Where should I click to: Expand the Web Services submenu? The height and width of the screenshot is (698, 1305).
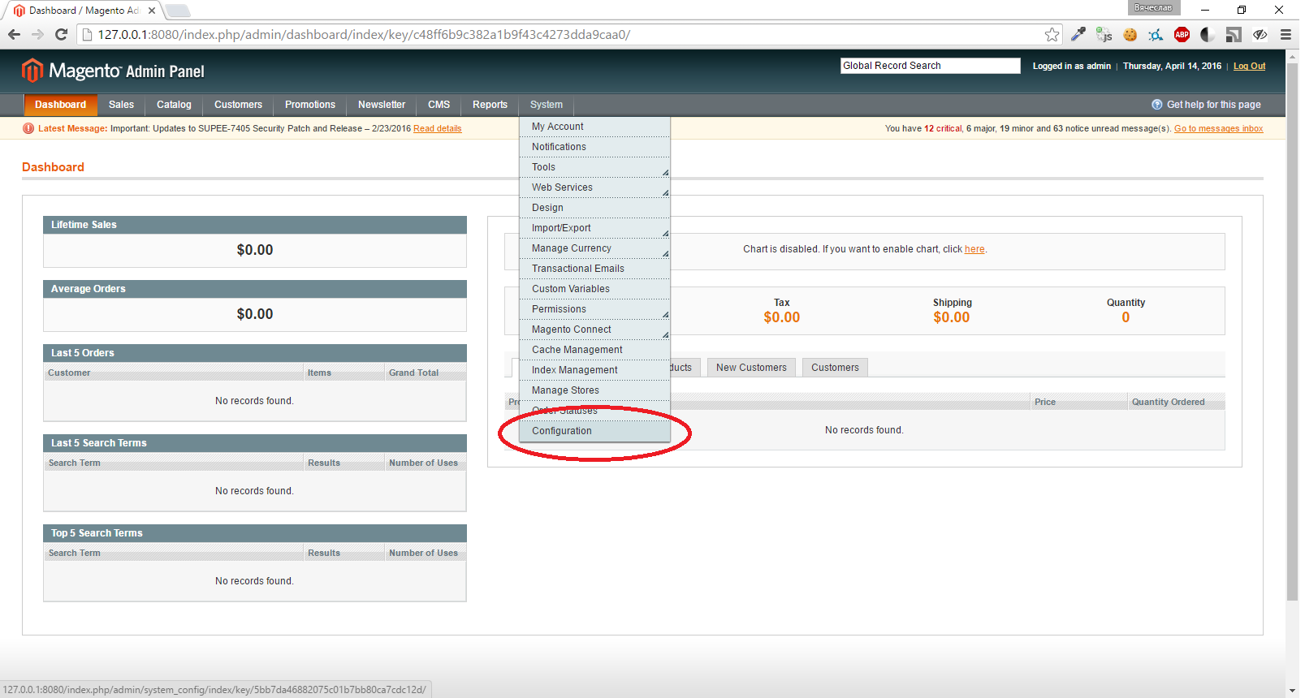(x=594, y=187)
